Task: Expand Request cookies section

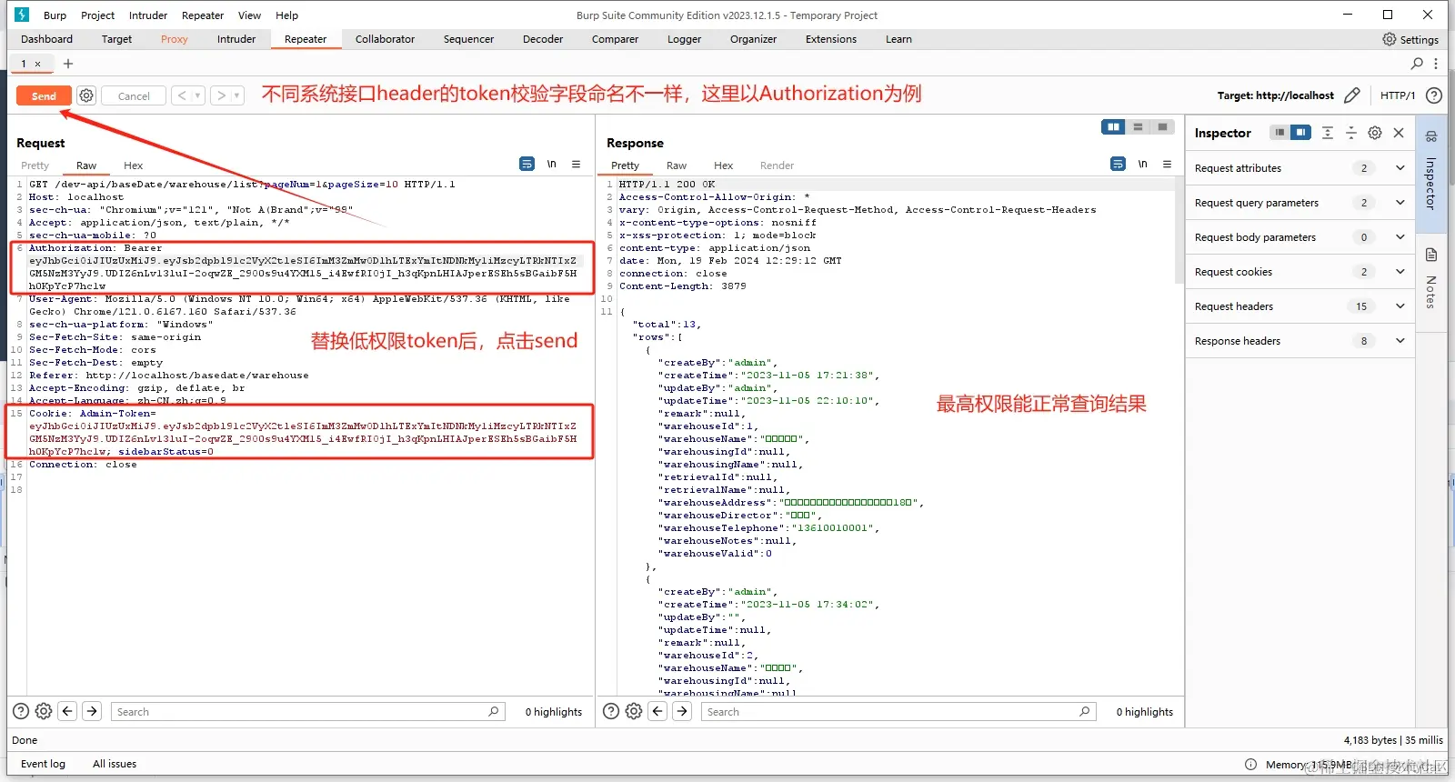Action: (x=1299, y=272)
